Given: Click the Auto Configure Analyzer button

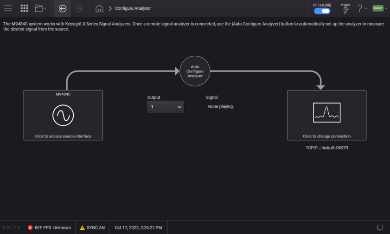Looking at the screenshot, I should [195, 71].
